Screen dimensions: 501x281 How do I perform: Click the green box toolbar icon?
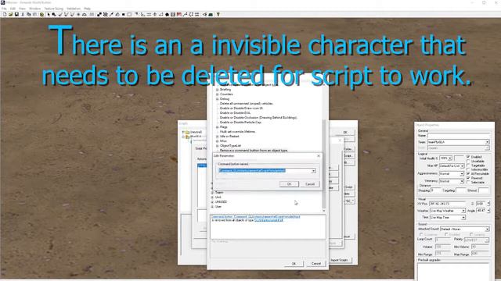click(x=211, y=14)
